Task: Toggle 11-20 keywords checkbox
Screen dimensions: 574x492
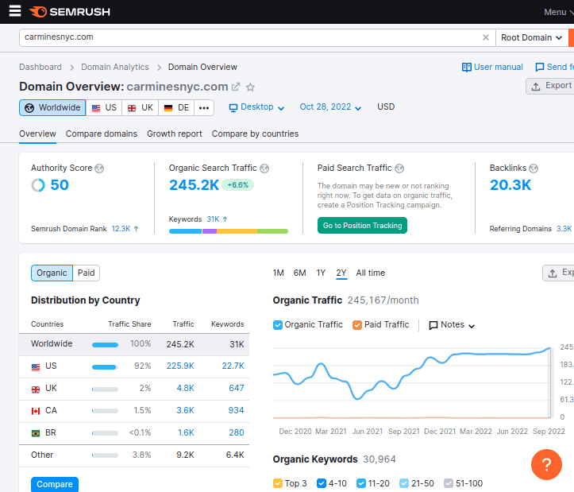Action: point(361,483)
